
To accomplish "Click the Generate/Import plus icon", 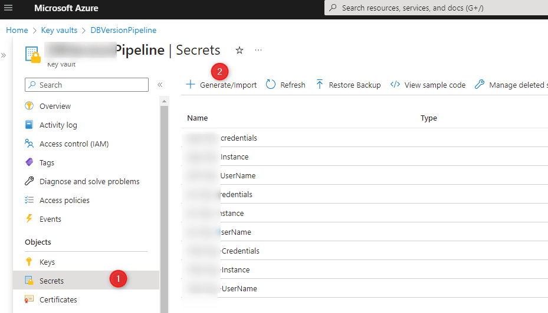I will tap(190, 84).
